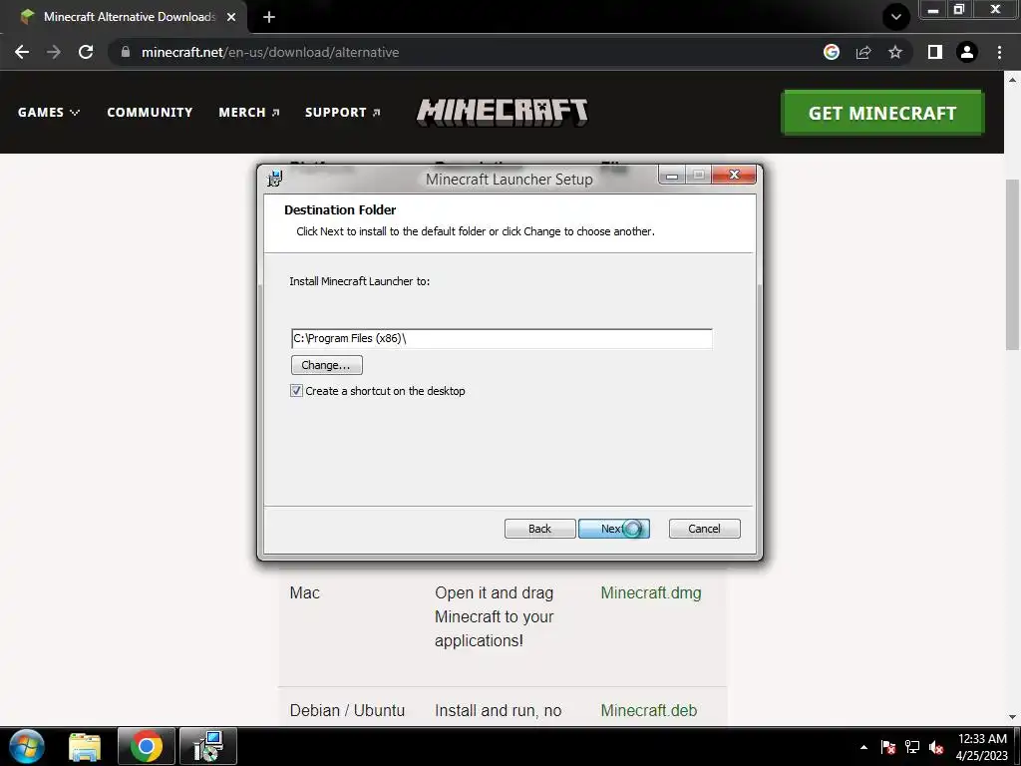This screenshot has height=766, width=1021.
Task: Click the site lock icon in address bar
Action: (125, 52)
